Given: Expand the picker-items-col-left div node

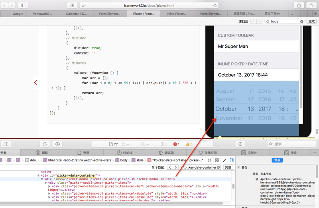Looking at the screenshot, I should 49,186.
